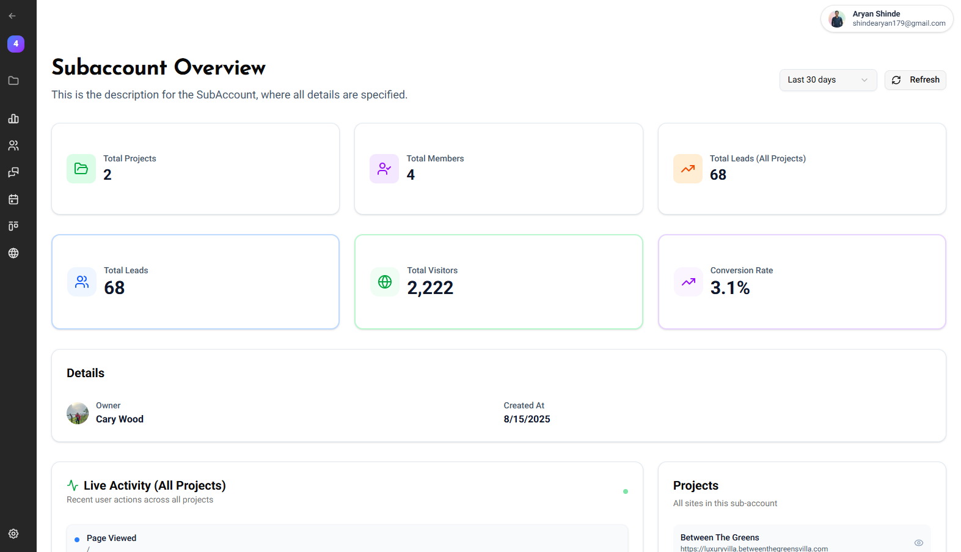The width and height of the screenshot is (961, 552).
Task: Click the back arrow in the sidebar
Action: point(12,16)
